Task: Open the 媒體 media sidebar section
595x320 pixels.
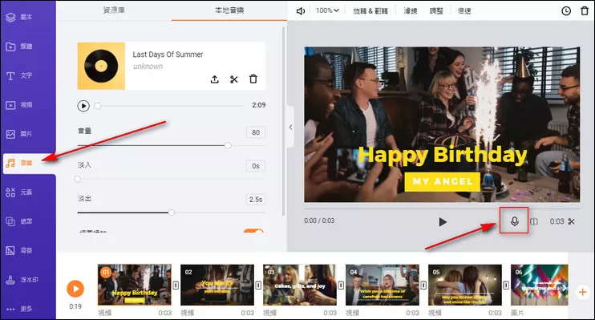Action: (20, 47)
